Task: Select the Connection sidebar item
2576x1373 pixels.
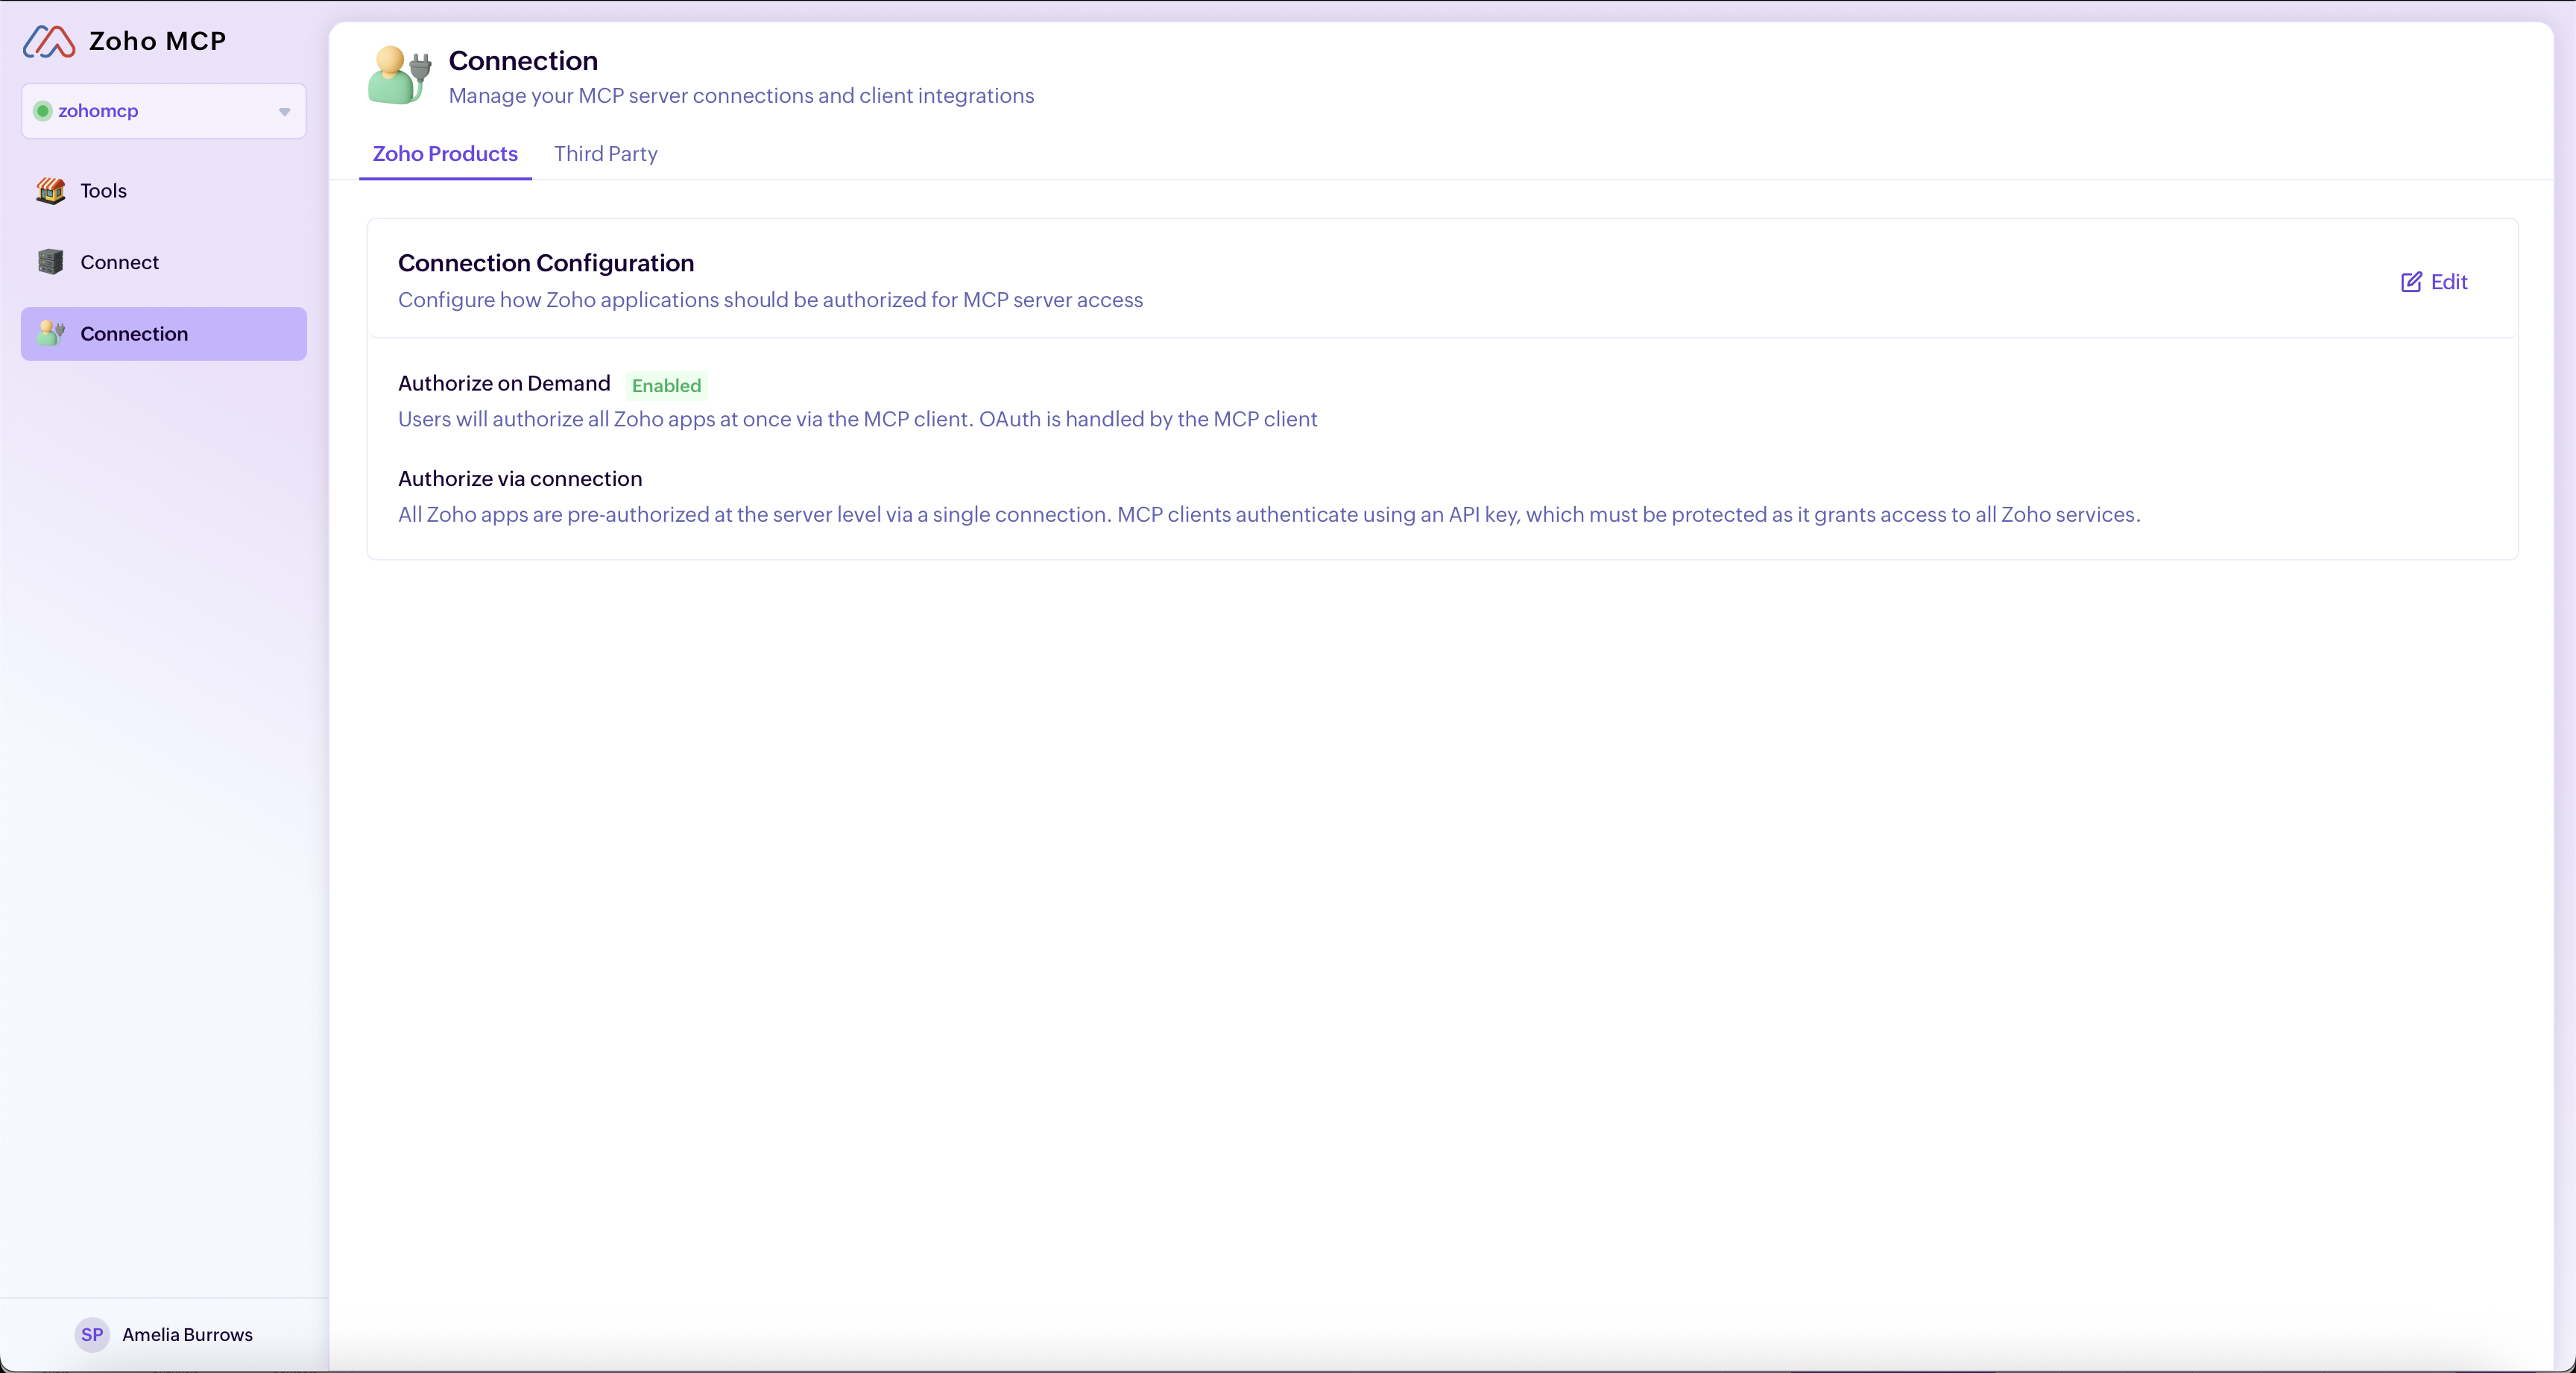Action: pyautogui.click(x=164, y=333)
